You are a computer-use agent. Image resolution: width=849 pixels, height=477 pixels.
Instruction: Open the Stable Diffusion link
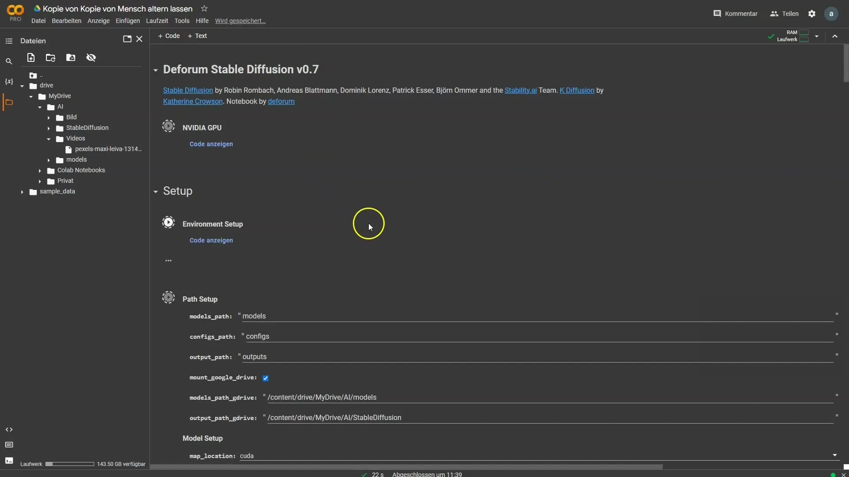[x=188, y=90]
